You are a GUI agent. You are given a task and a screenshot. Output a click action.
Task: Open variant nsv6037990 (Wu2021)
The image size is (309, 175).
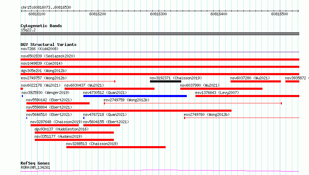200,85
